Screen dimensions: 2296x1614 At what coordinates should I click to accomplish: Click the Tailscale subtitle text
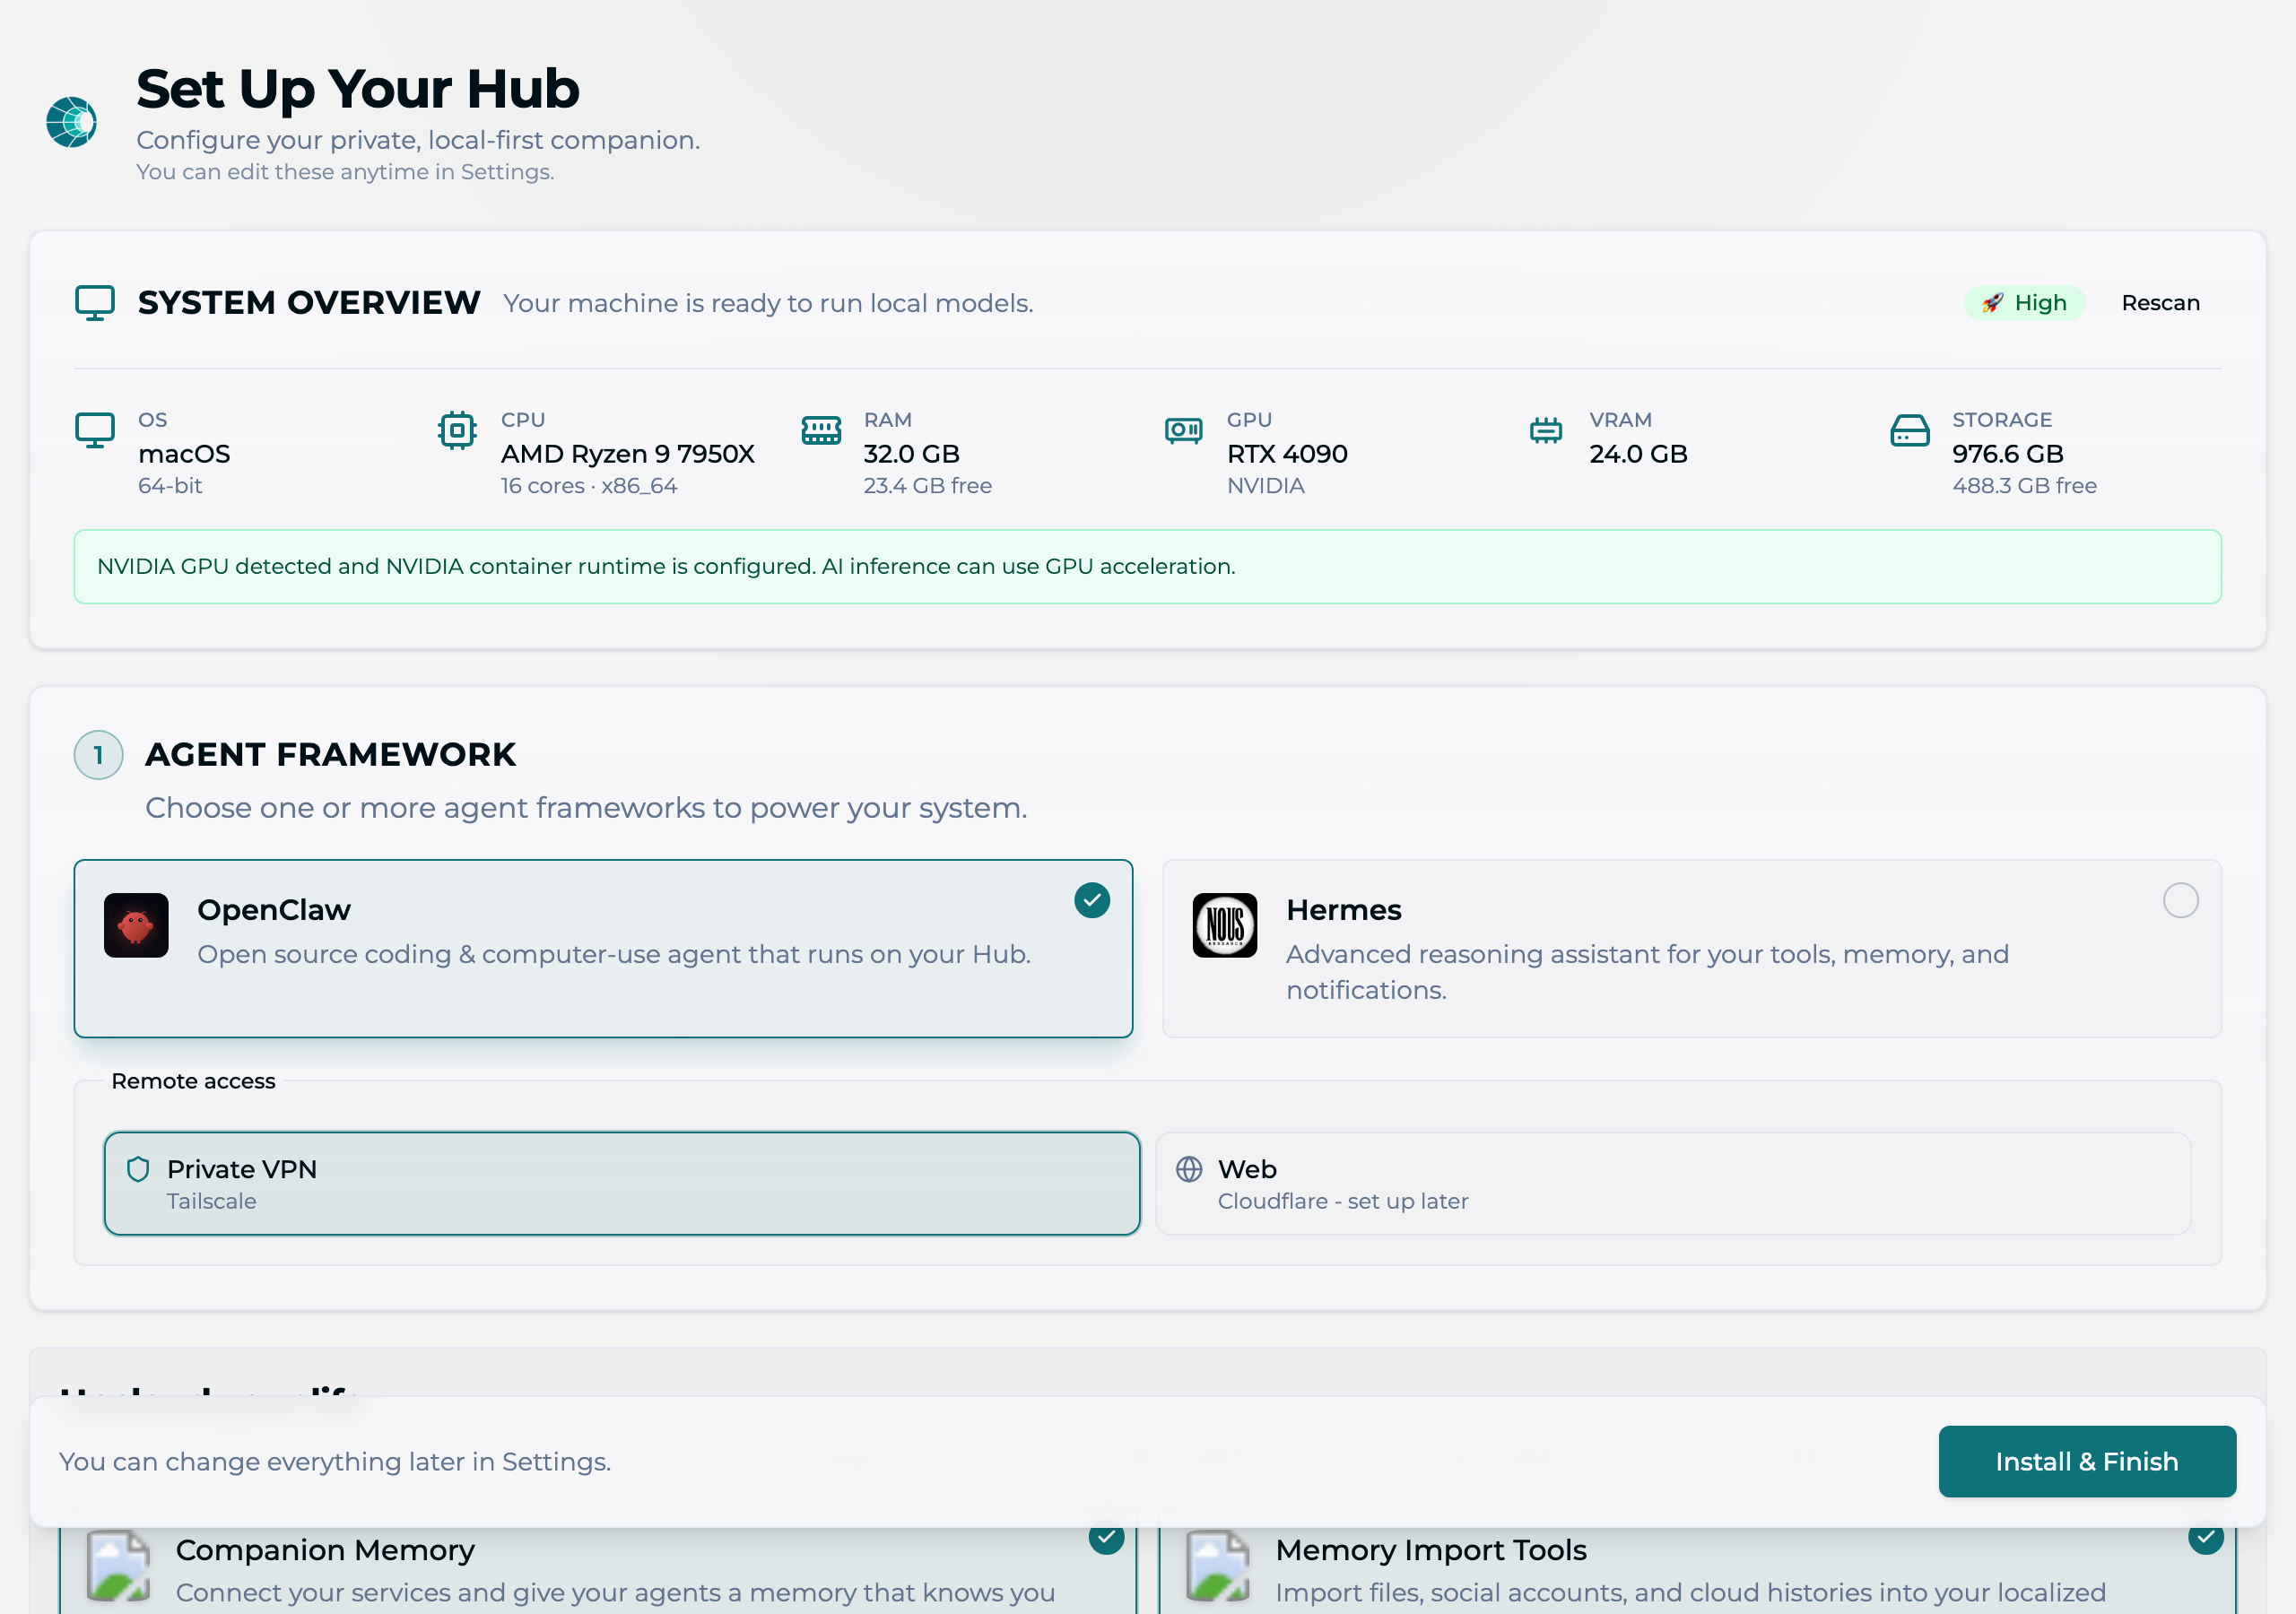pos(212,1201)
